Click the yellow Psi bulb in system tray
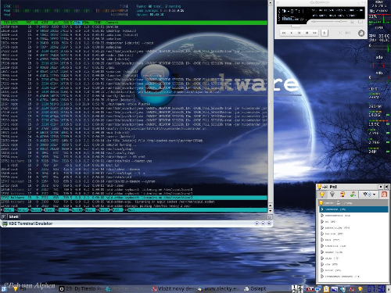The width and height of the screenshot is (391, 293). point(361,289)
